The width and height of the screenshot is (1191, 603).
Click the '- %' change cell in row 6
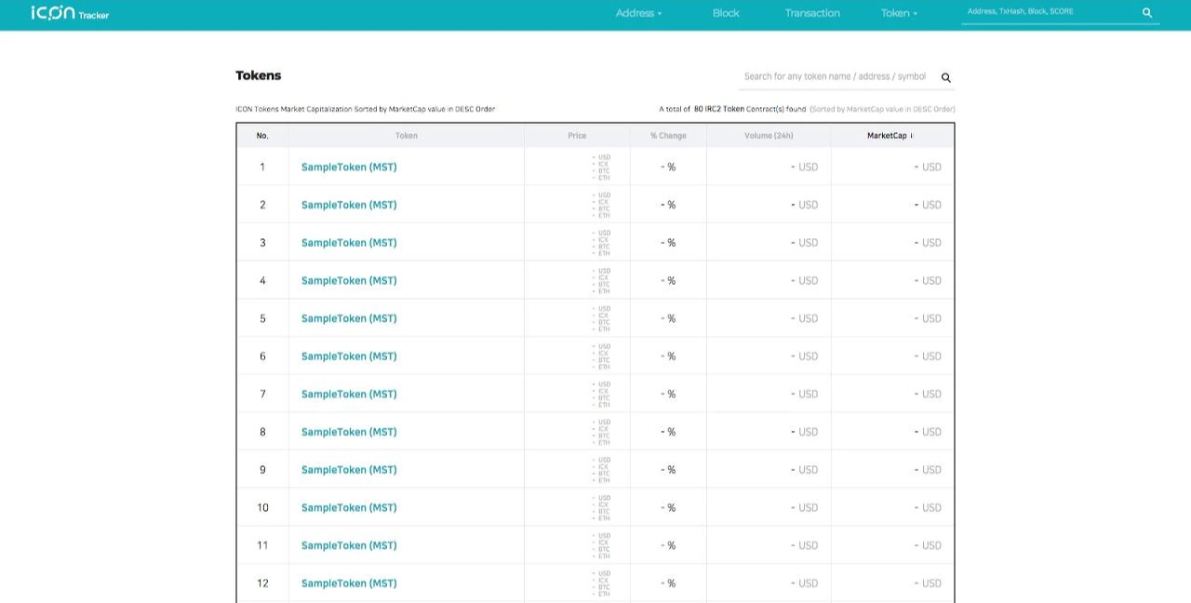[668, 356]
